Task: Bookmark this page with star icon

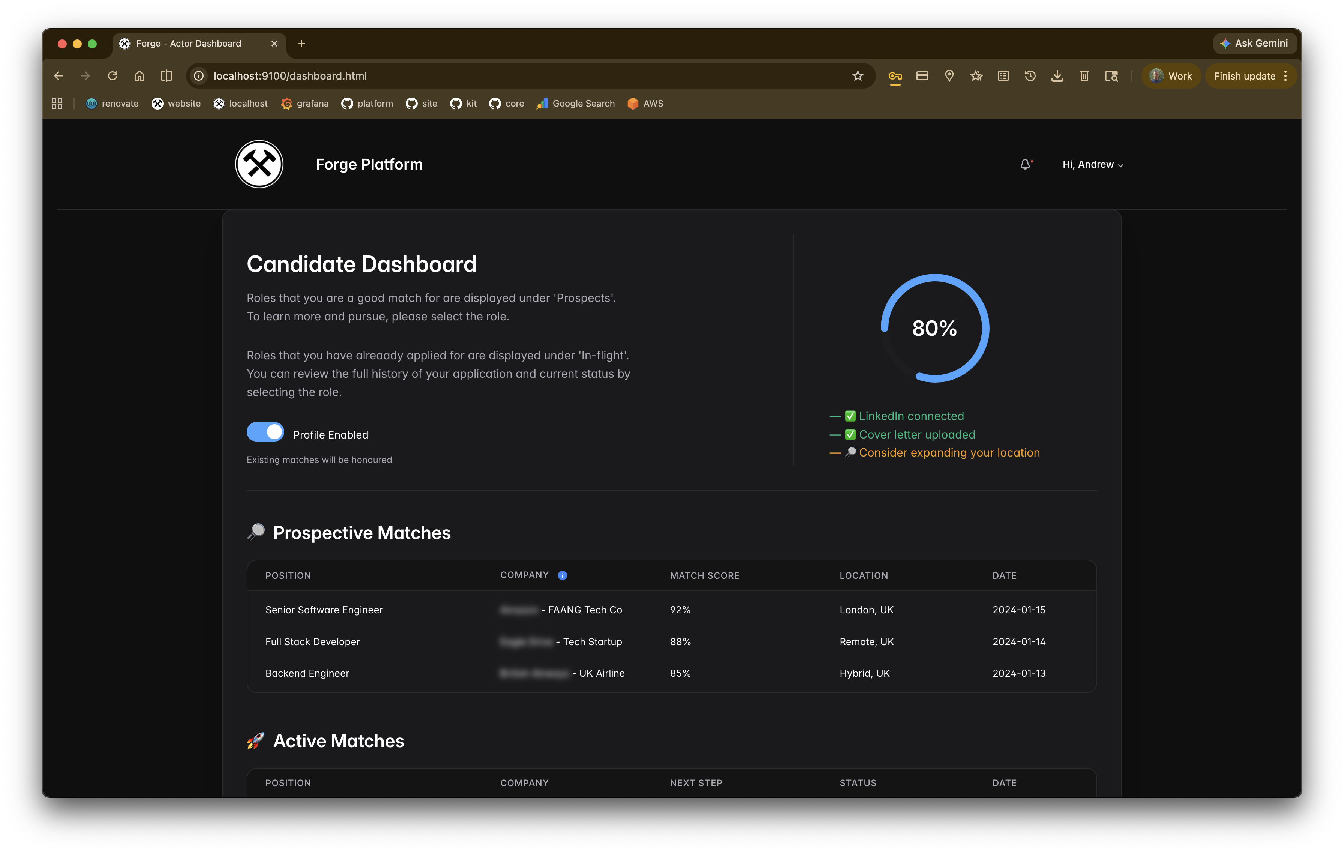Action: (x=858, y=76)
